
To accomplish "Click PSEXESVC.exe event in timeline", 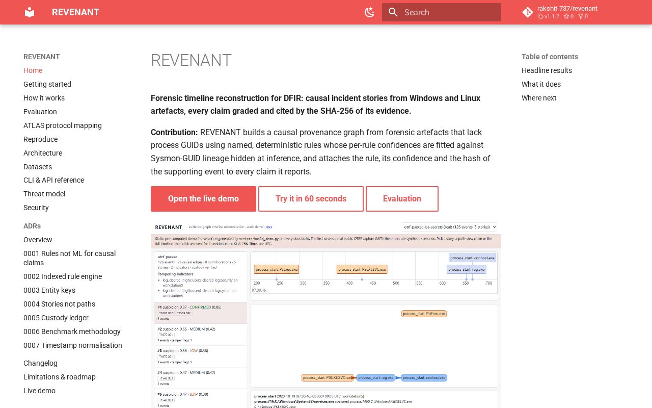I will pos(362,269).
